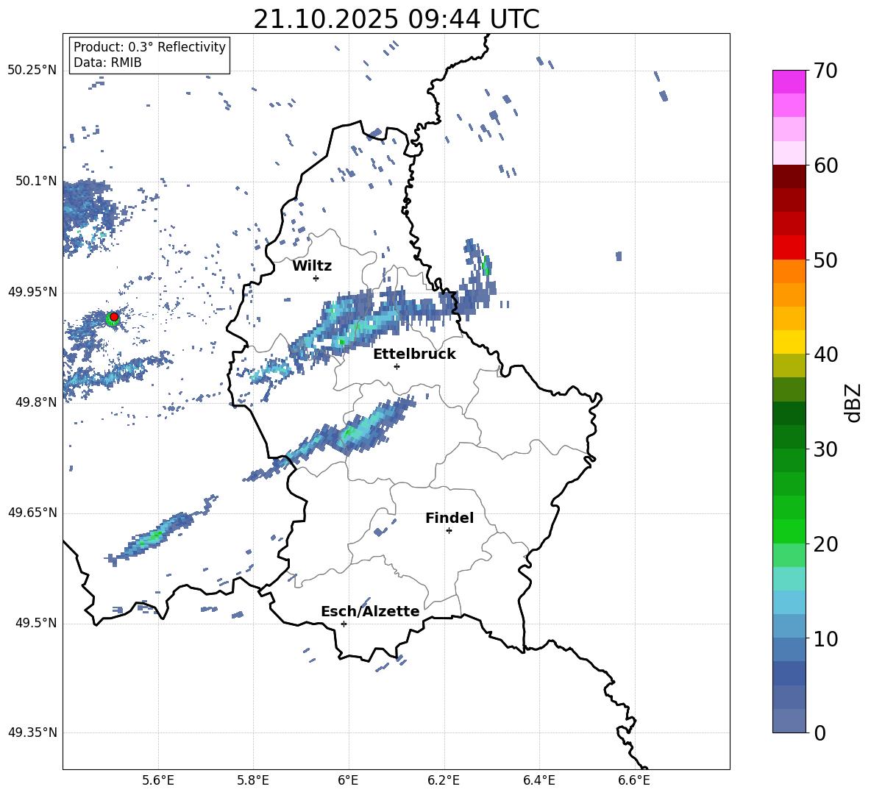The height and width of the screenshot is (795, 871).
Task: Pick the yellow 40 dBZ colorbar segment
Action: tap(789, 342)
